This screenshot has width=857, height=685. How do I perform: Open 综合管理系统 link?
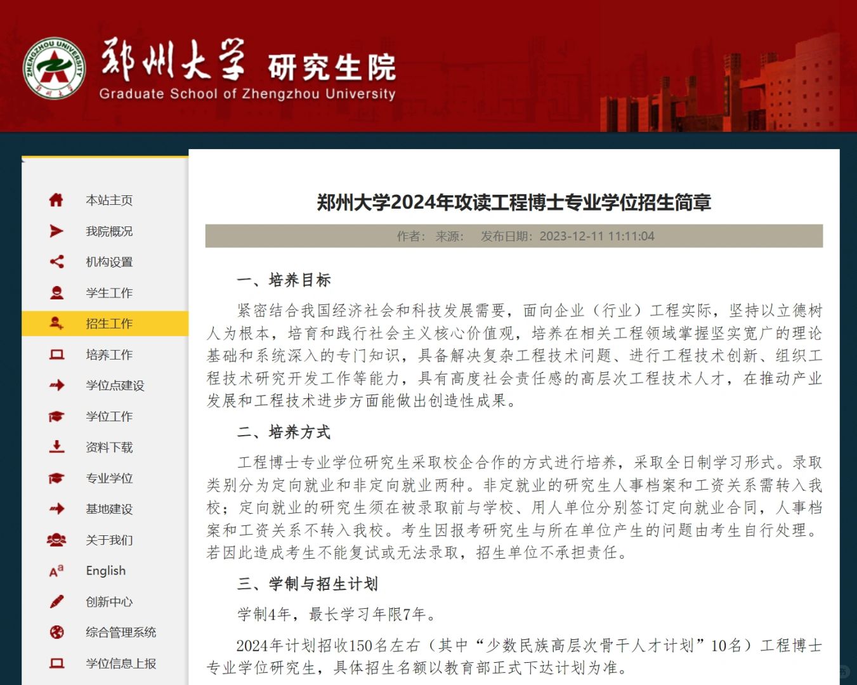click(x=121, y=632)
